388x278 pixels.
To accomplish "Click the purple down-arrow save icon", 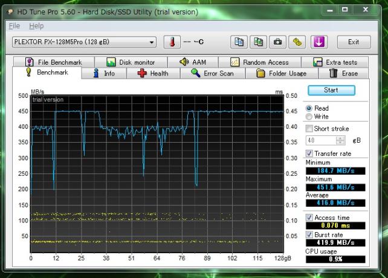I will pyautogui.click(x=318, y=42).
